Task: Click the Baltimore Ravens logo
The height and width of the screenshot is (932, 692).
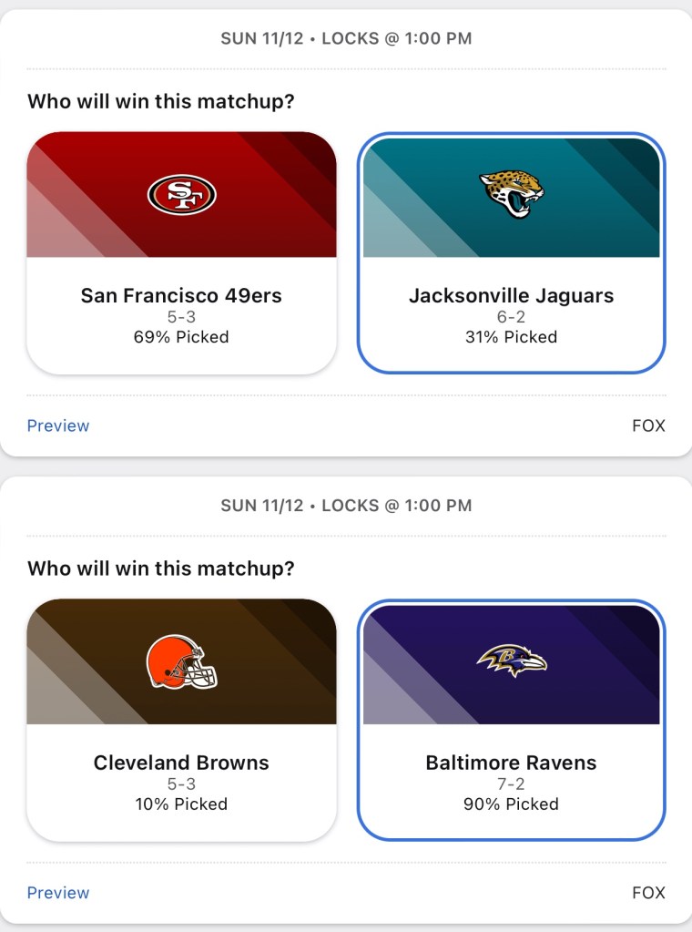Action: pyautogui.click(x=511, y=661)
